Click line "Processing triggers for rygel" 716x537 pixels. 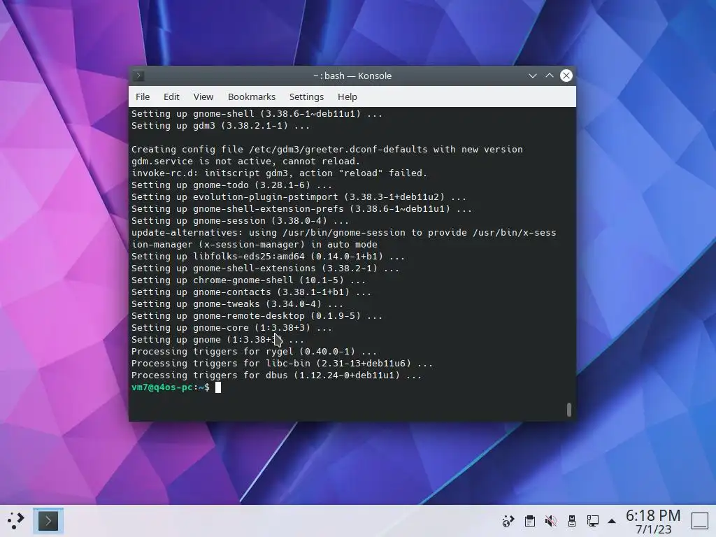click(x=254, y=352)
